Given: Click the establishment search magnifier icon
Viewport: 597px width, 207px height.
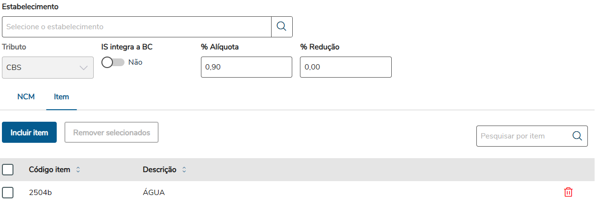Looking at the screenshot, I should (282, 27).
